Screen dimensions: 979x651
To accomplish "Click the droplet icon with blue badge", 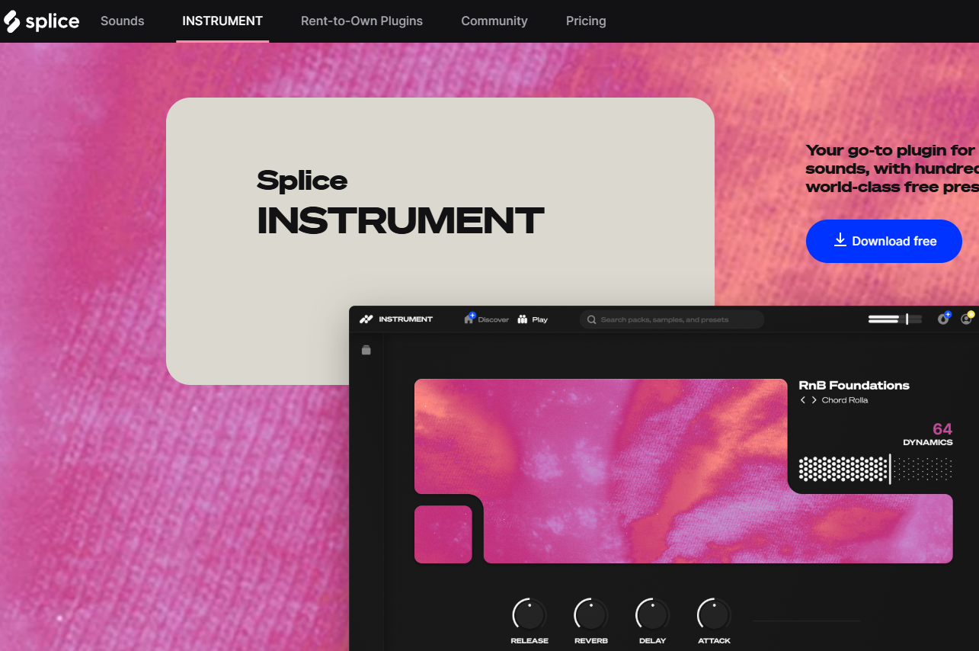I will (943, 319).
